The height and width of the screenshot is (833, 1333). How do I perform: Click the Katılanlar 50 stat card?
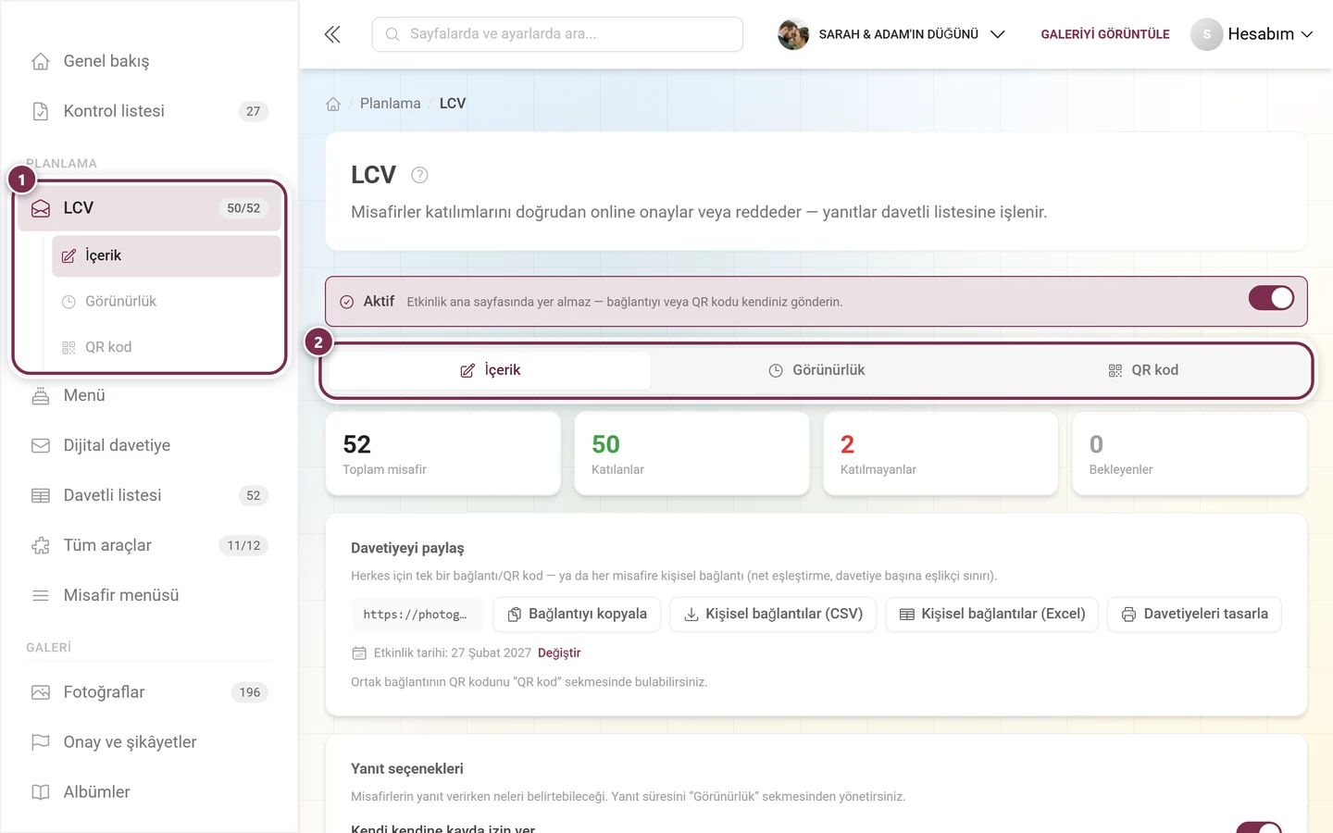tap(692, 454)
